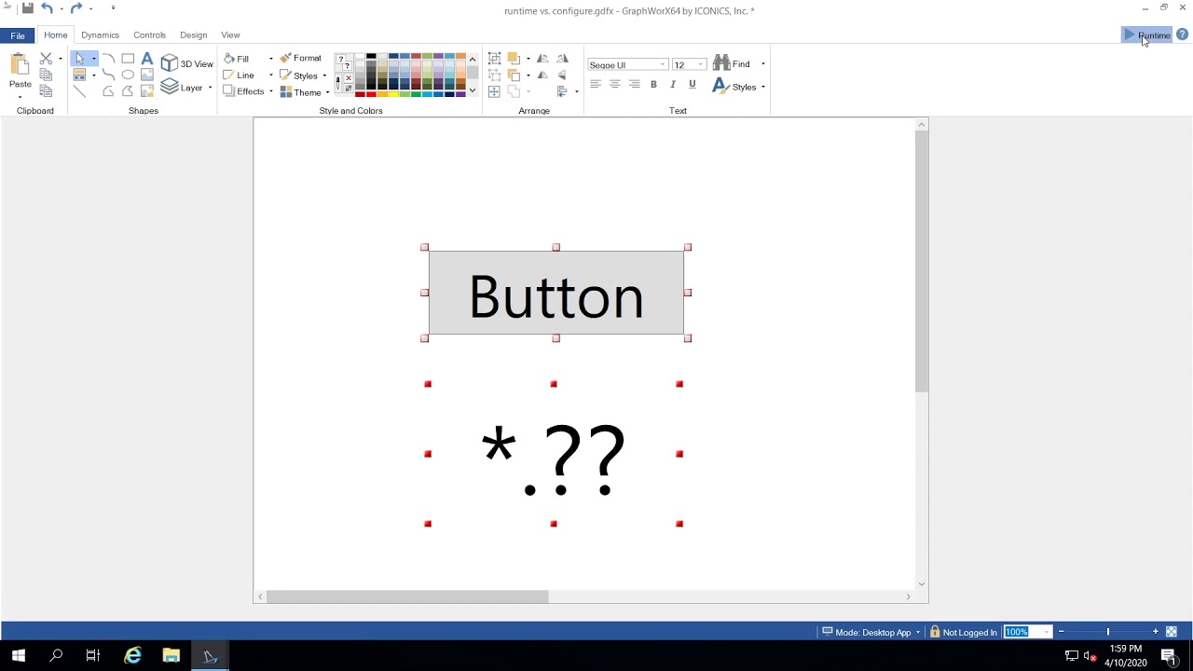This screenshot has height=671, width=1193.
Task: Toggle Italic text formatting
Action: point(673,85)
